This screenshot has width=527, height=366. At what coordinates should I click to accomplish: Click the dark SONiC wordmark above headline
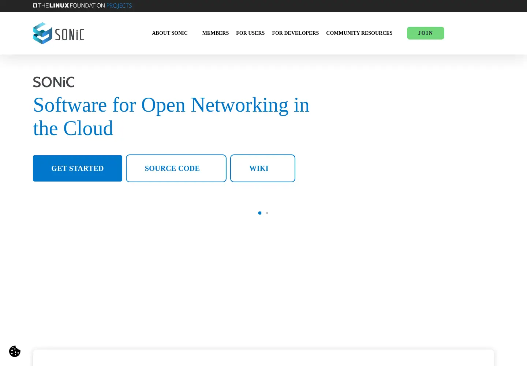point(54,82)
